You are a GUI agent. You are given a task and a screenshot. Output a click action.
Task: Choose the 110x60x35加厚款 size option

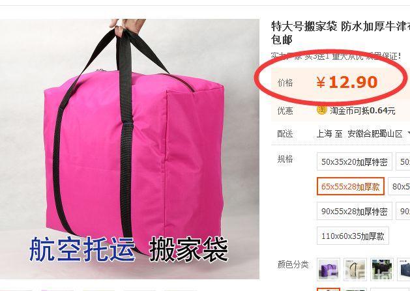[x=353, y=236]
